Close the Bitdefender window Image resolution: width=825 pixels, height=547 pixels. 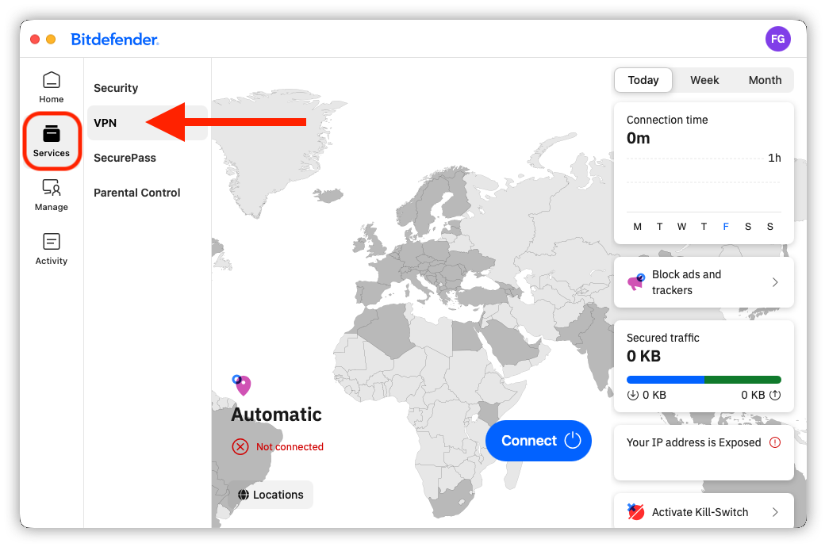35,40
